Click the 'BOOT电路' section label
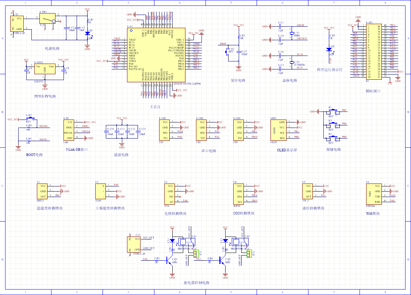Viewport: 411px width, 295px height. click(34, 155)
